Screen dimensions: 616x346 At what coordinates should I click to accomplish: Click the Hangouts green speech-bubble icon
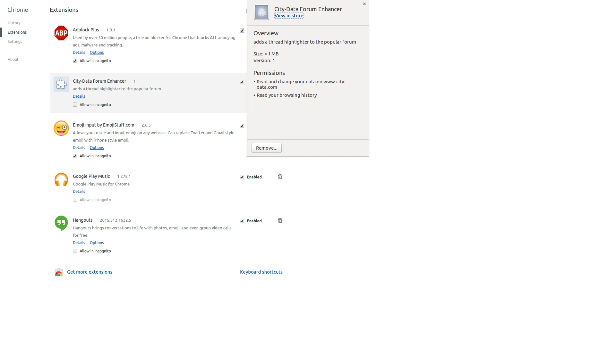coord(61,223)
